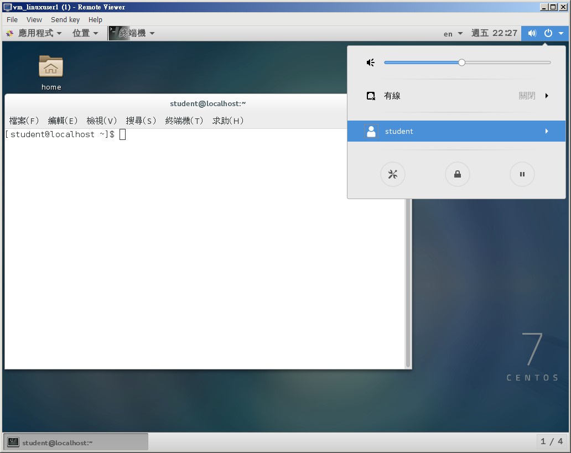Image resolution: width=571 pixels, height=453 pixels.
Task: Mute audio via speaker icon in system menu
Action: (x=370, y=62)
